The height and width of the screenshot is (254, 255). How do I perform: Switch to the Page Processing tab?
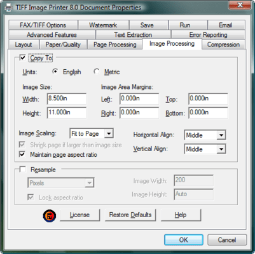pos(115,44)
